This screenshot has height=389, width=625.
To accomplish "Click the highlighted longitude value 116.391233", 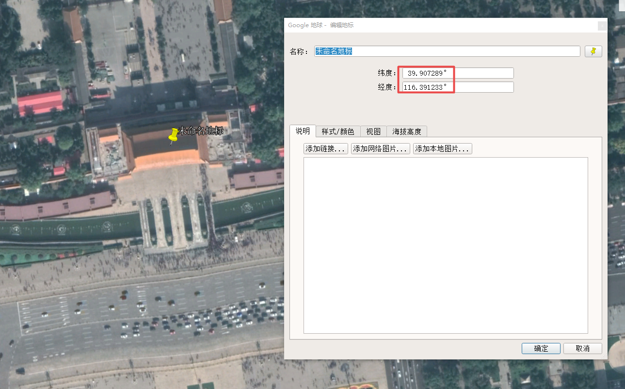I will coord(425,87).
